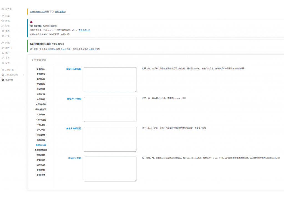Collapse the menu with 收起菜单 arrow icon
The width and height of the screenshot is (284, 200).
click(x=3, y=80)
